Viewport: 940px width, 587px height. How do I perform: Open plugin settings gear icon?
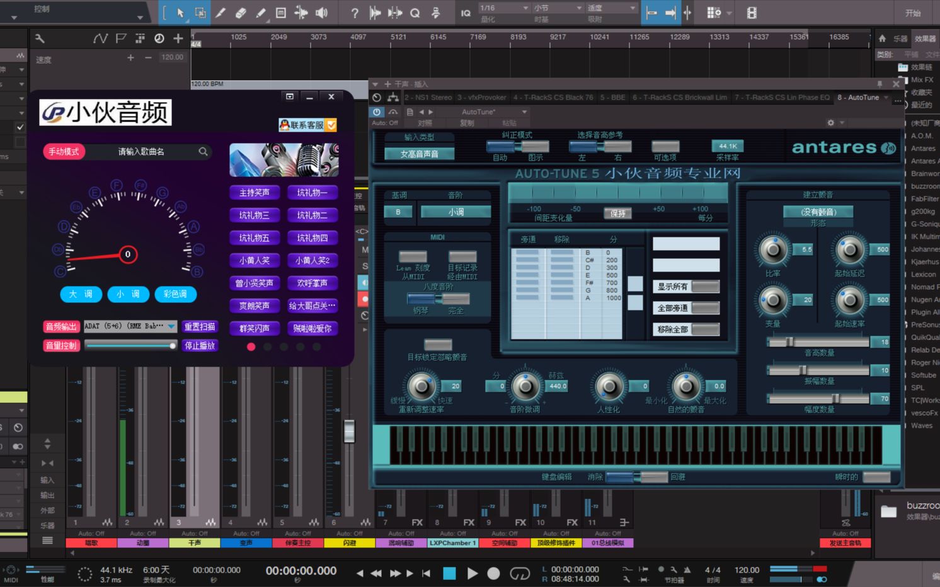831,123
